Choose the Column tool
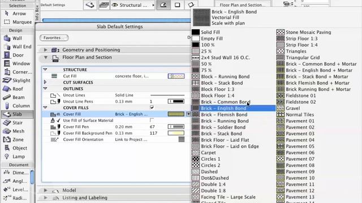 pos(17,106)
